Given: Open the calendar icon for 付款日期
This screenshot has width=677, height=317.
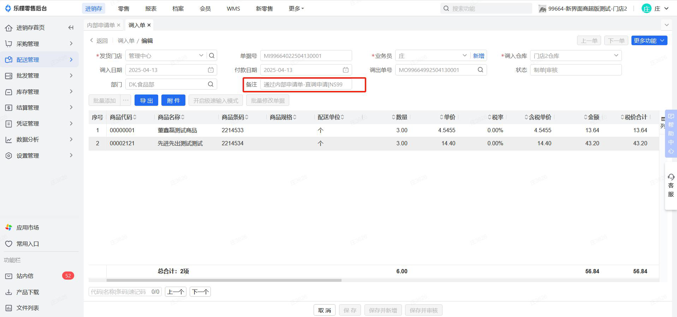Looking at the screenshot, I should [346, 70].
